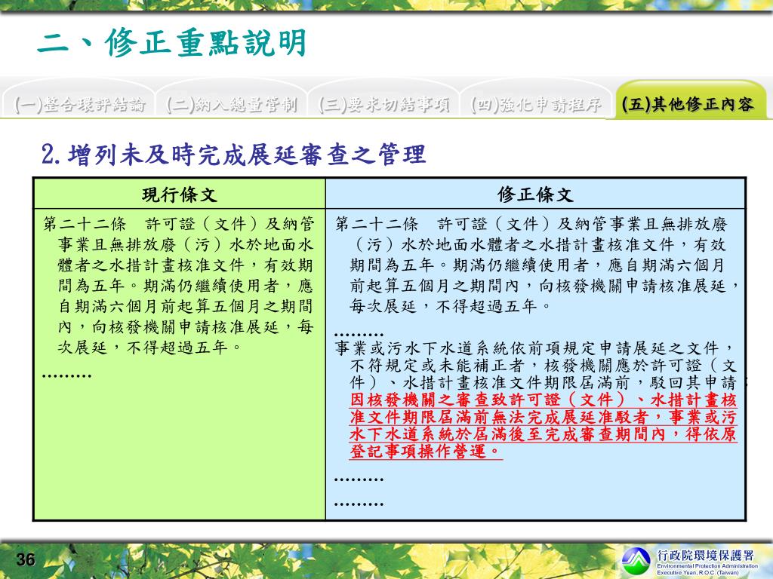The height and width of the screenshot is (579, 773).
Task: Click the Environmental Protection Administration English caption
Action: pos(707,569)
